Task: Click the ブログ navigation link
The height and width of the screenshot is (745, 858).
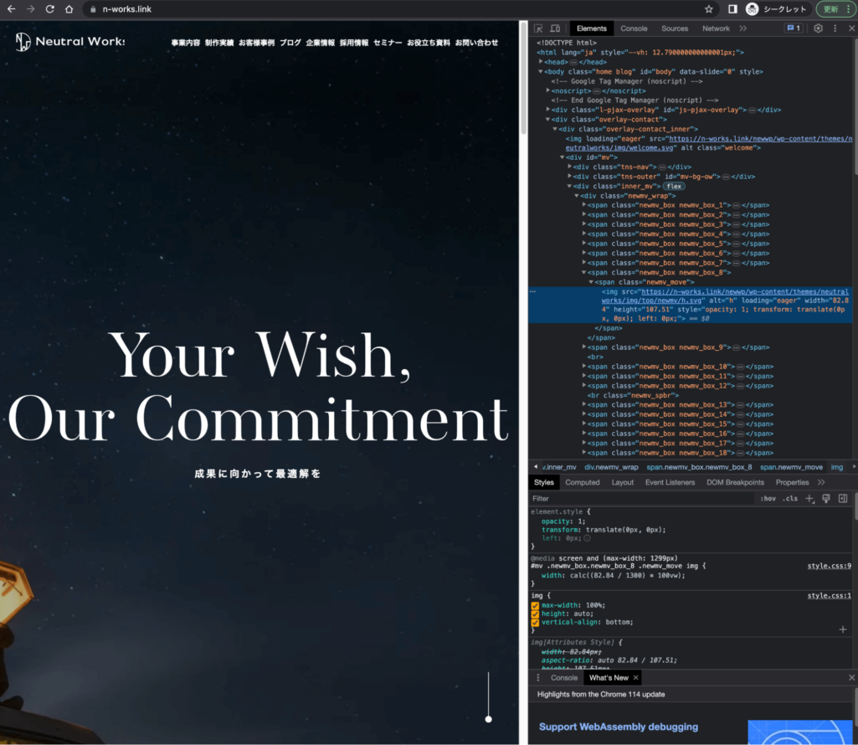Action: pyautogui.click(x=290, y=43)
